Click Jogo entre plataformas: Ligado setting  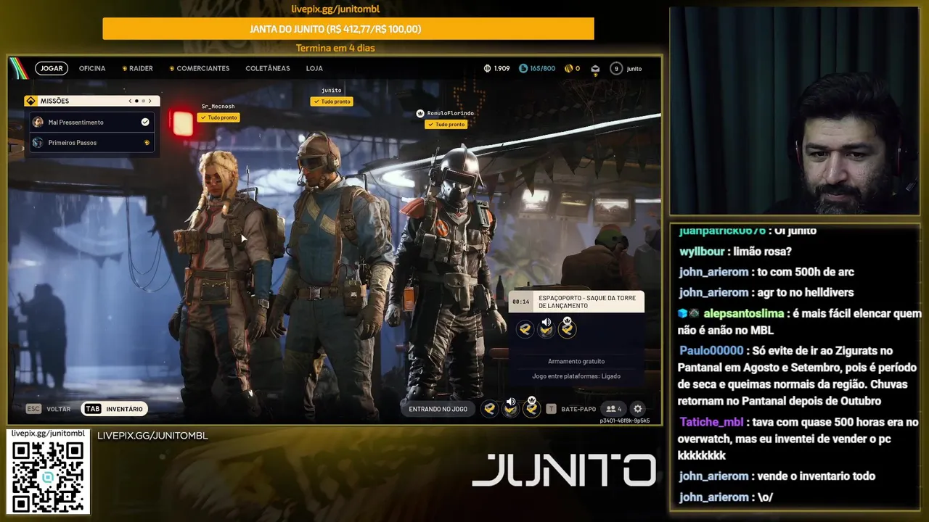[x=576, y=376]
